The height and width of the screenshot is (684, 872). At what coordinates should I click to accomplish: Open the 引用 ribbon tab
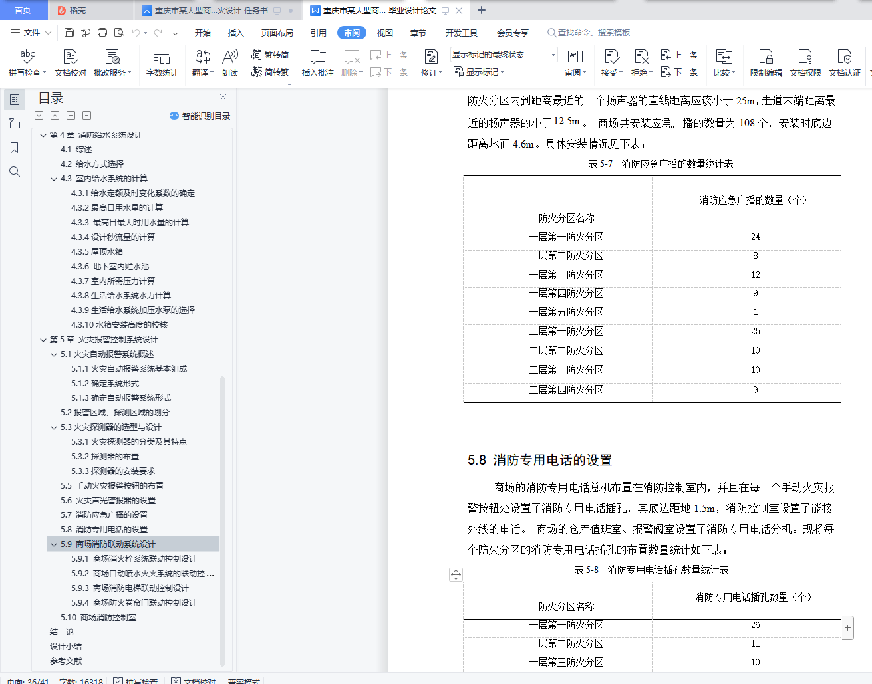pyautogui.click(x=319, y=33)
